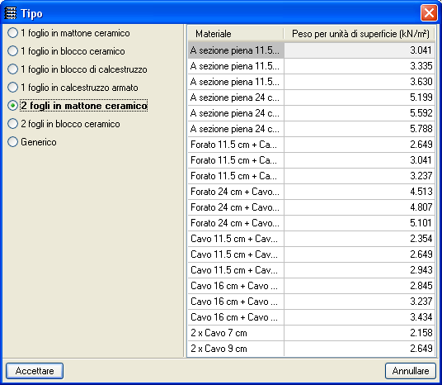Select 1 foglio in blocco ceramico

[66, 51]
